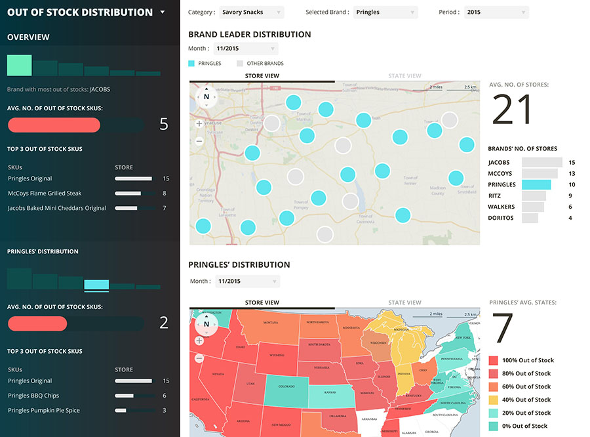Click the 20% Out of Stock legend swatch
Screen dimensions: 590x437
493,413
